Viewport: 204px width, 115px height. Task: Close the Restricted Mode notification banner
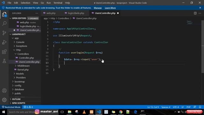(200, 8)
